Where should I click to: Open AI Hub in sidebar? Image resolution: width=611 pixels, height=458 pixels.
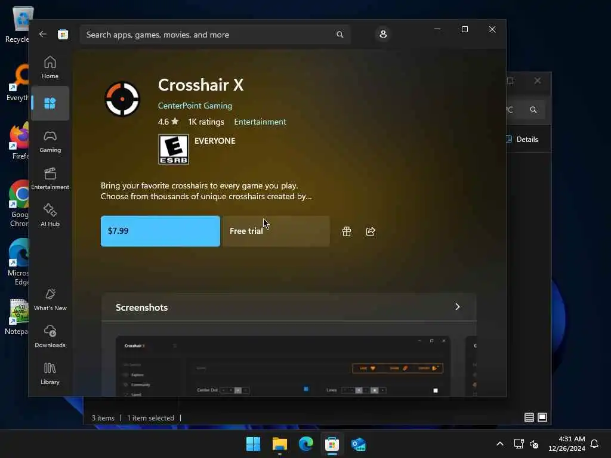click(x=50, y=215)
